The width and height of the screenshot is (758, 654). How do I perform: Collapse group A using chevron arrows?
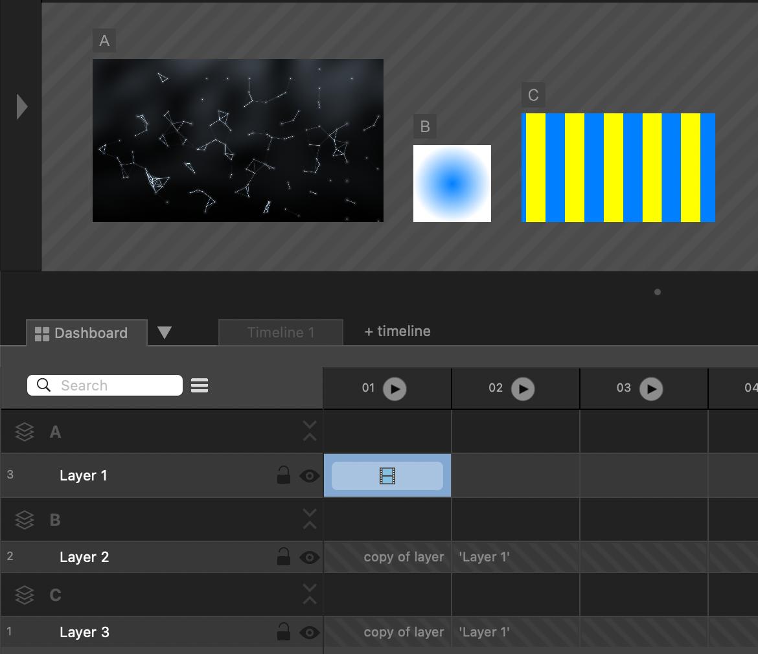pyautogui.click(x=310, y=431)
